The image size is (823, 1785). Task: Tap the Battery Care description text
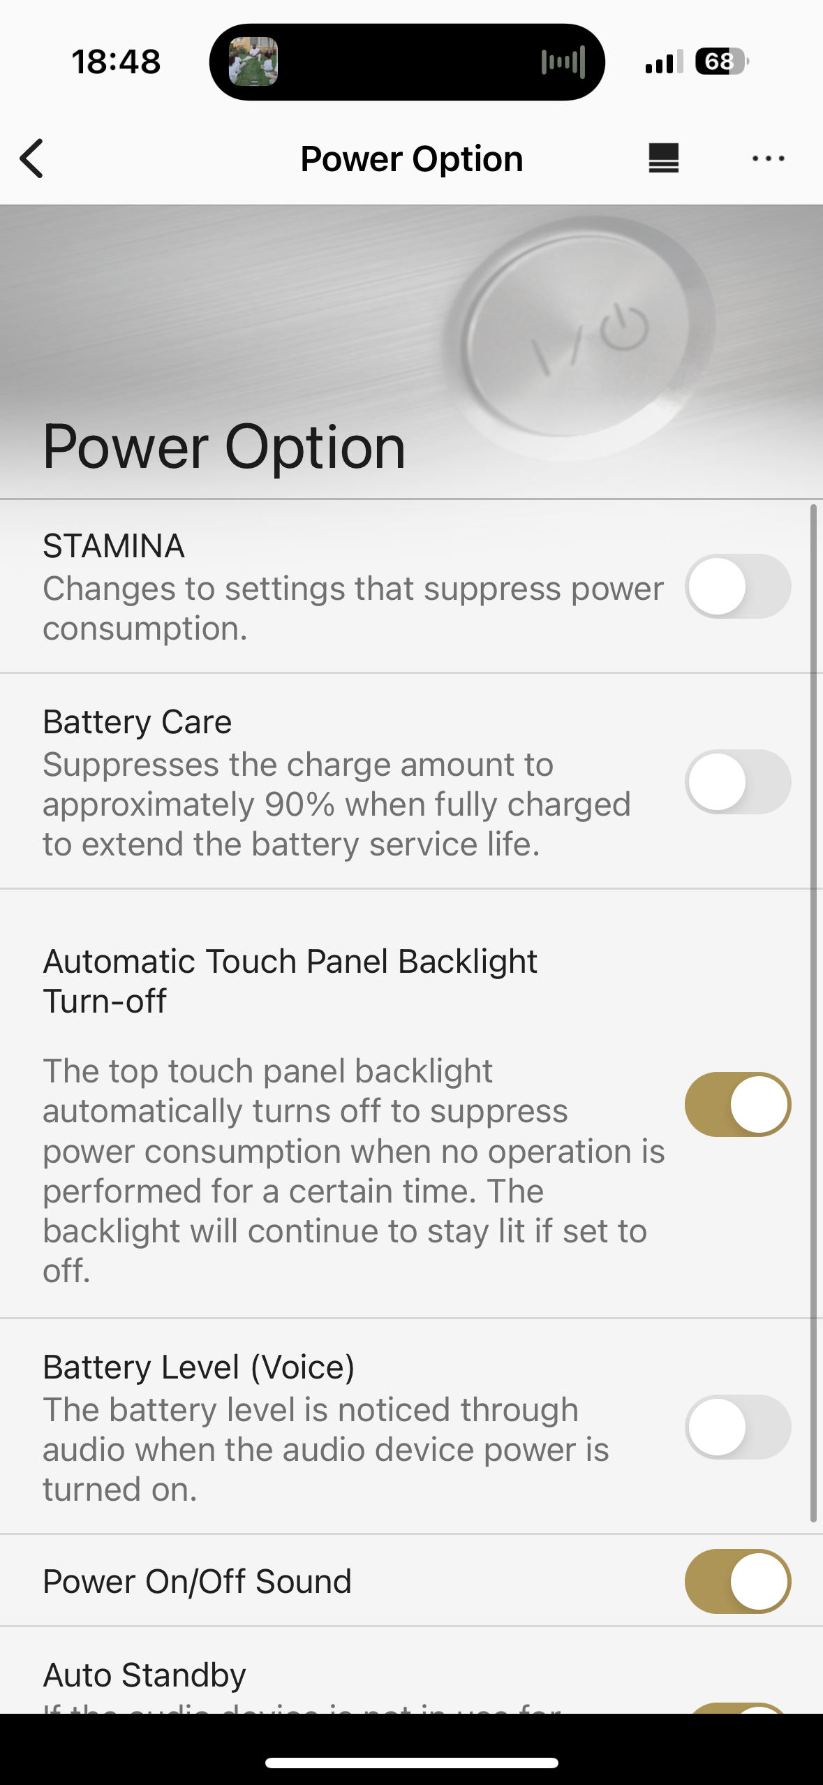point(336,804)
